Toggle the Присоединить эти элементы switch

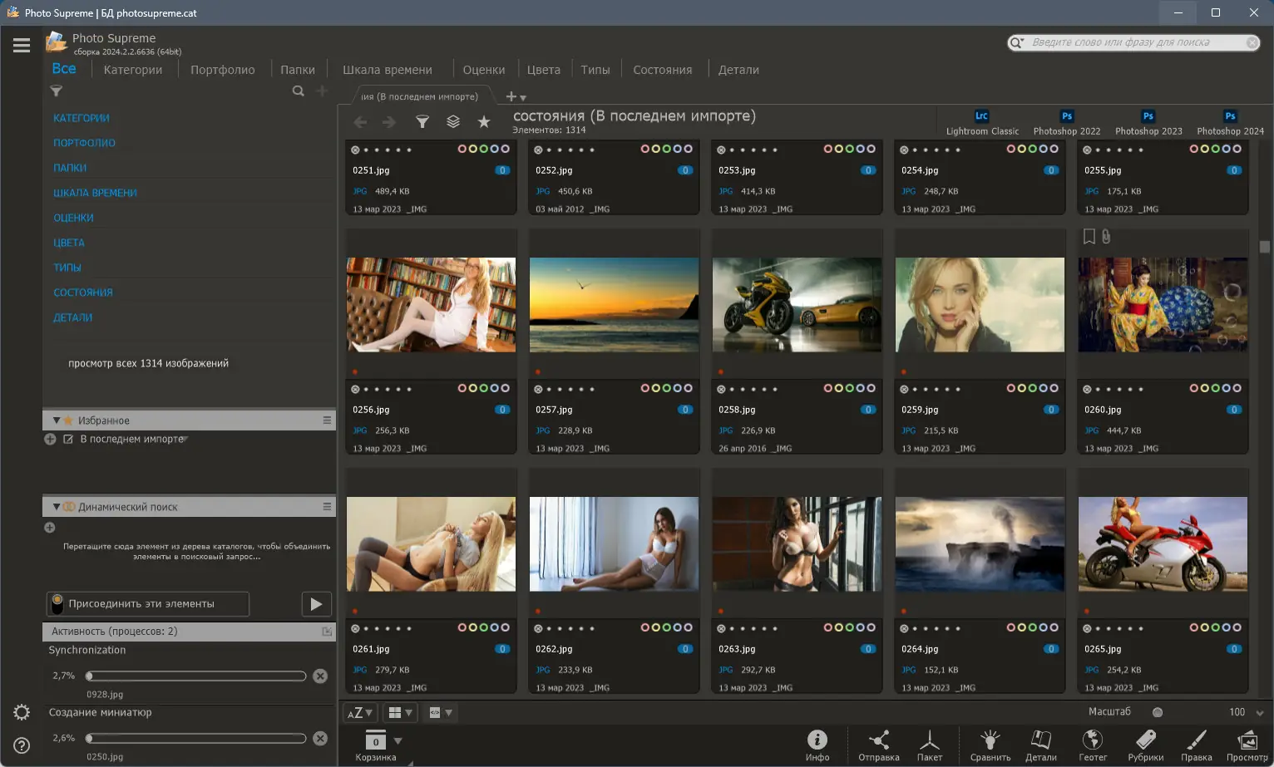click(57, 604)
